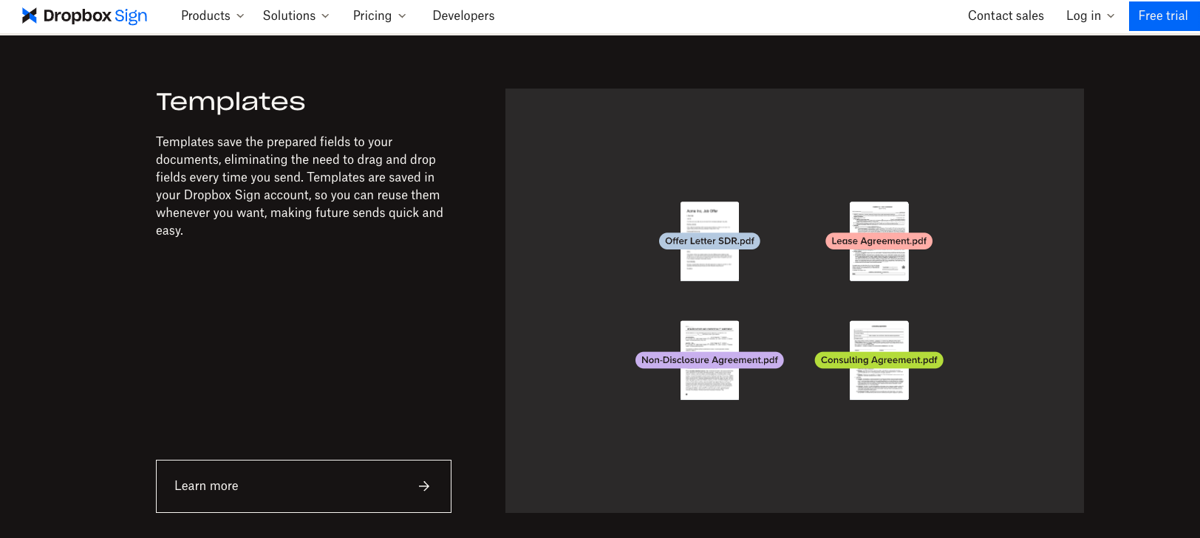The image size is (1200, 538).
Task: Expand the Pricing dropdown chevron
Action: 402,16
